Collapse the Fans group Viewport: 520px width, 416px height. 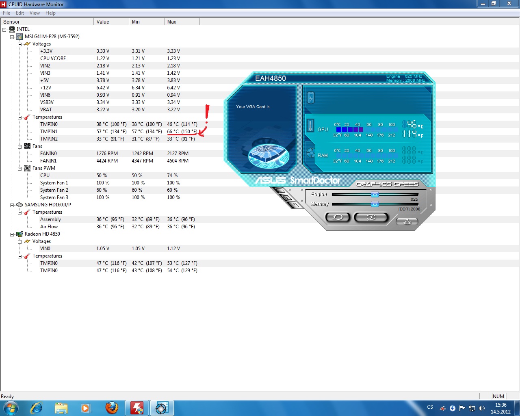[19, 147]
